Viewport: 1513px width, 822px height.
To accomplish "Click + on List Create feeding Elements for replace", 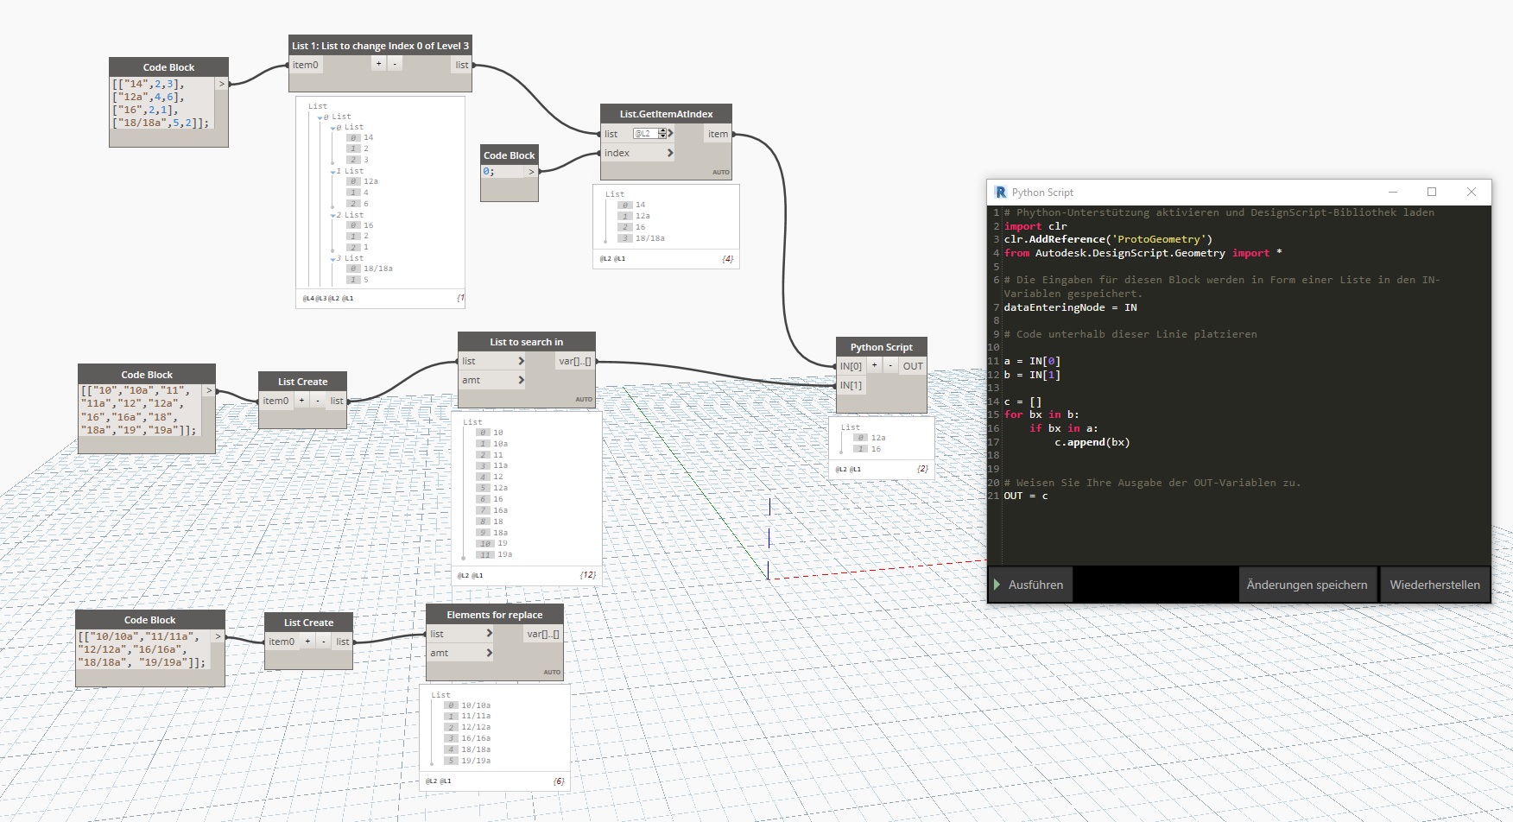I will pyautogui.click(x=307, y=641).
